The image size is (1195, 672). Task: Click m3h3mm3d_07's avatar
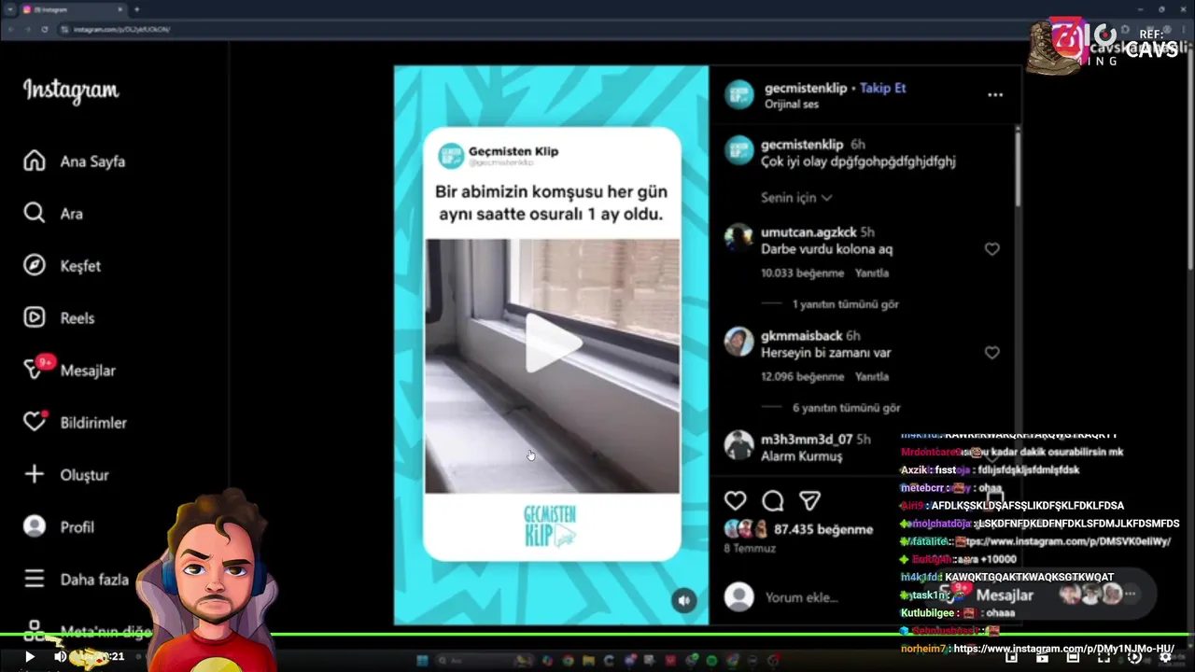click(x=739, y=445)
